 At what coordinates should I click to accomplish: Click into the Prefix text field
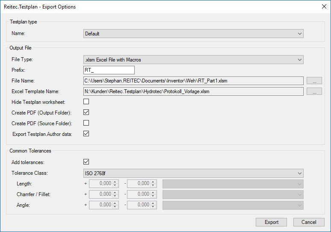[x=109, y=70]
